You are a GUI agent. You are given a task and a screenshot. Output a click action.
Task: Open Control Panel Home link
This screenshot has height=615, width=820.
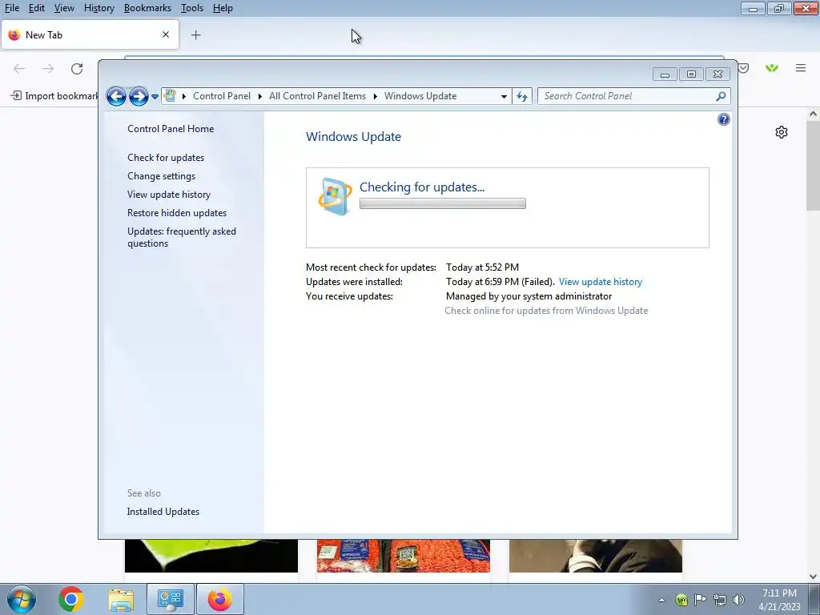click(171, 129)
